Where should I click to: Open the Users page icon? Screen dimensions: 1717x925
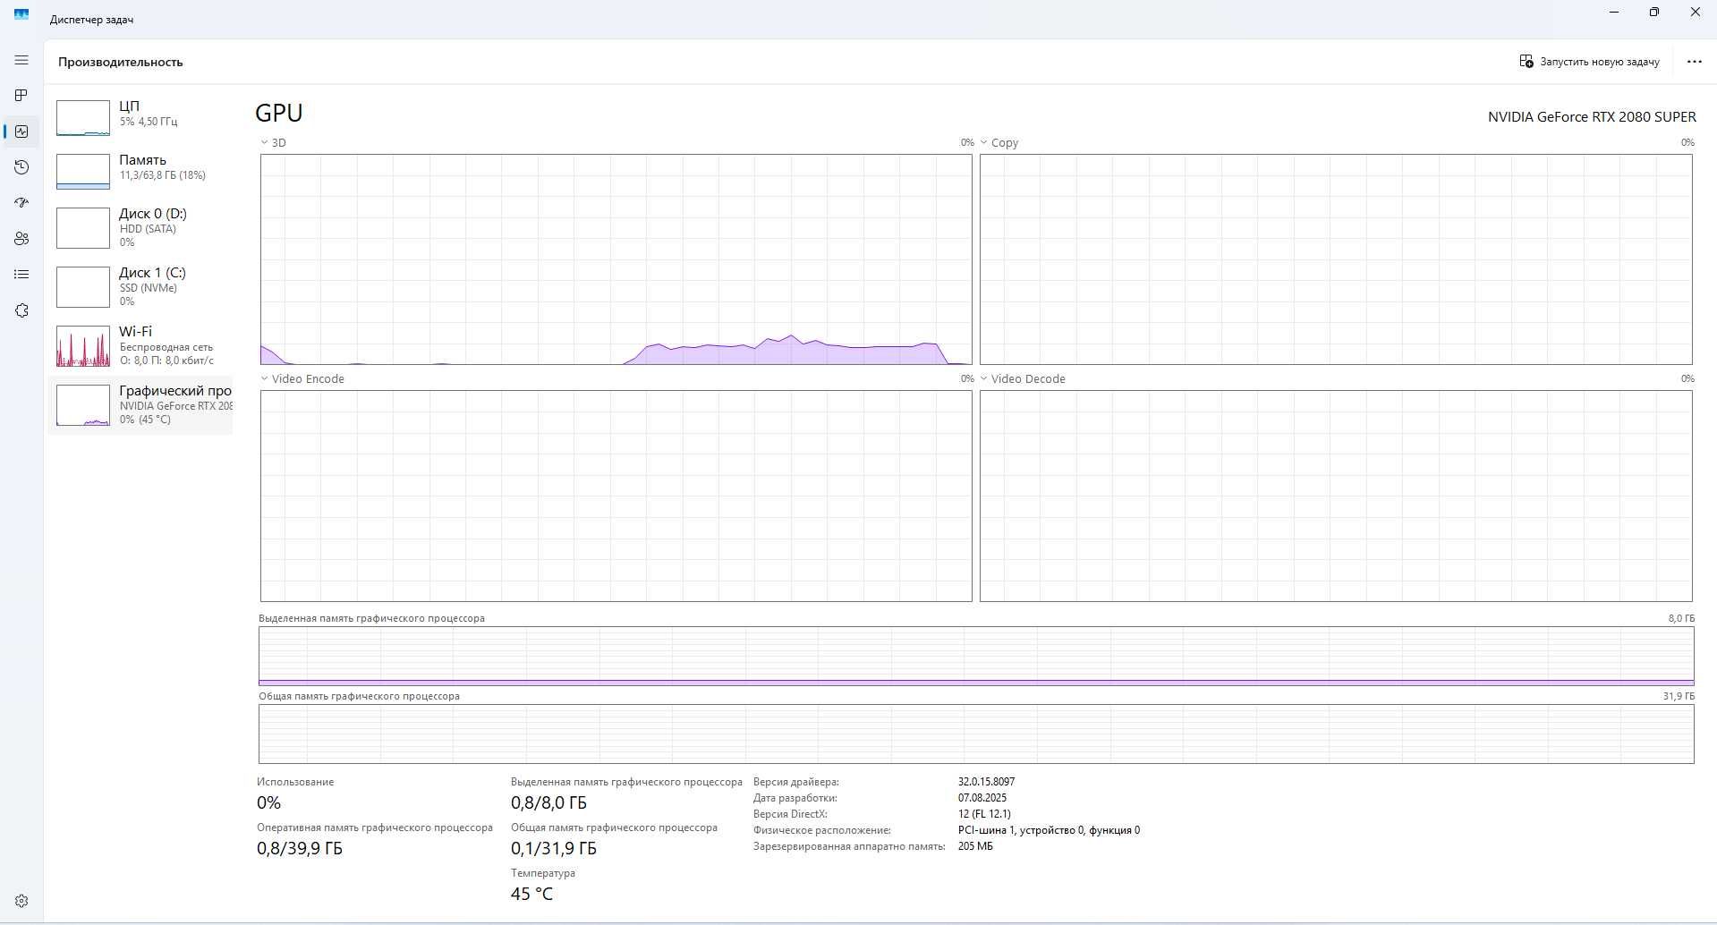[21, 239]
